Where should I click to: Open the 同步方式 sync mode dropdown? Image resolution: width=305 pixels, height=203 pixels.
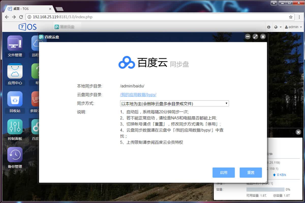tap(174, 104)
